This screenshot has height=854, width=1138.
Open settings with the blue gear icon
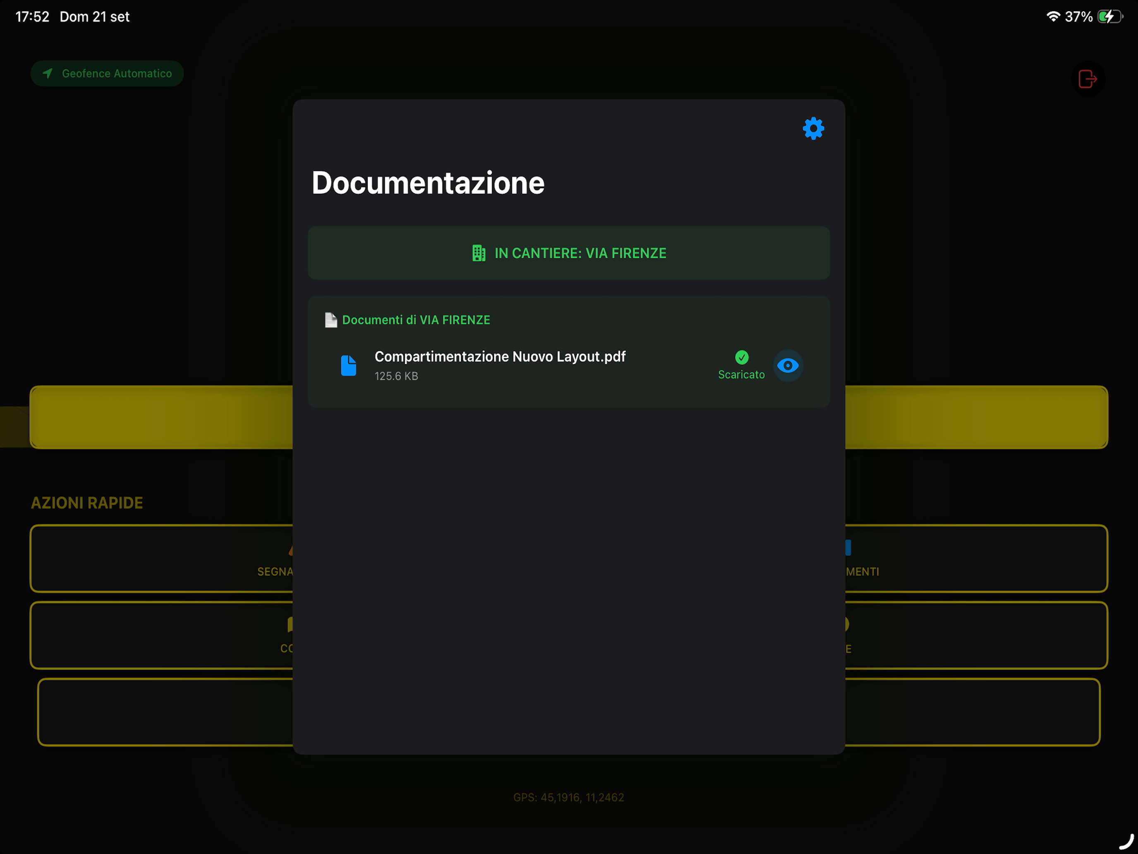(813, 128)
